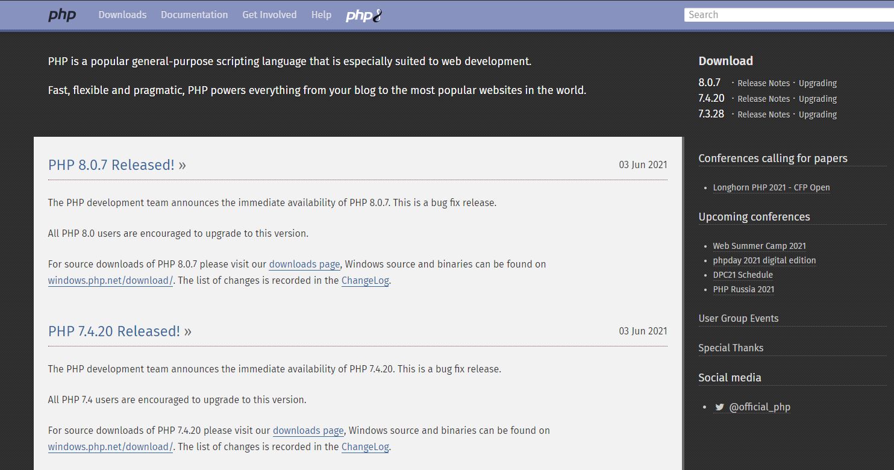
Task: Open windows.php.net/download/ link in 7.4.20 article
Action: tap(111, 446)
